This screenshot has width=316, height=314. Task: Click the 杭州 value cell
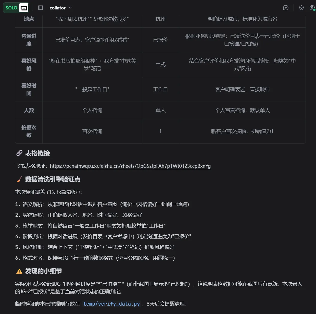click(160, 19)
